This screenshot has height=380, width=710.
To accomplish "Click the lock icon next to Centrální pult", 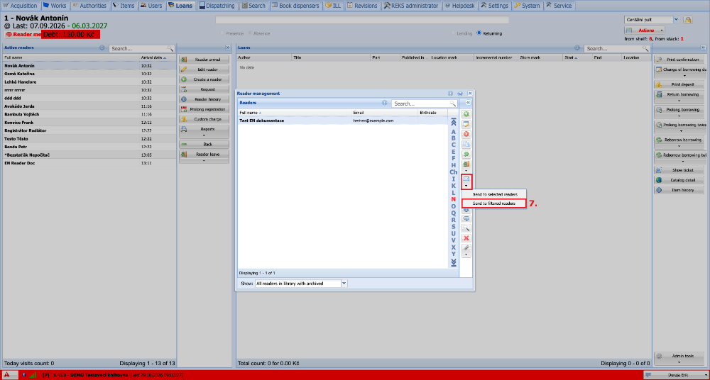I will [x=688, y=20].
